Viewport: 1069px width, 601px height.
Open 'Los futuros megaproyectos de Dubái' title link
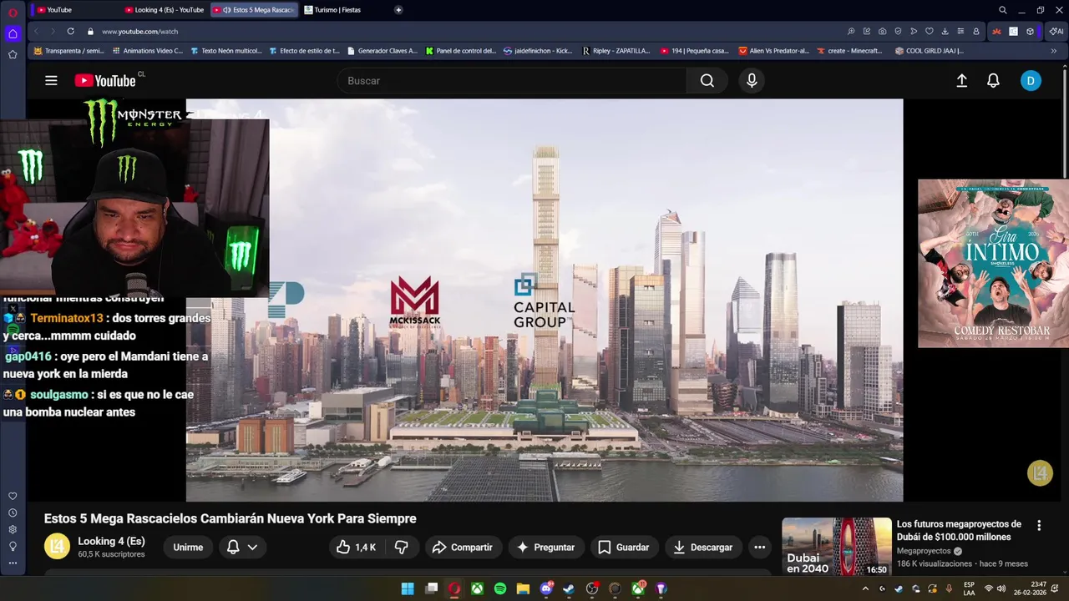pyautogui.click(x=959, y=531)
